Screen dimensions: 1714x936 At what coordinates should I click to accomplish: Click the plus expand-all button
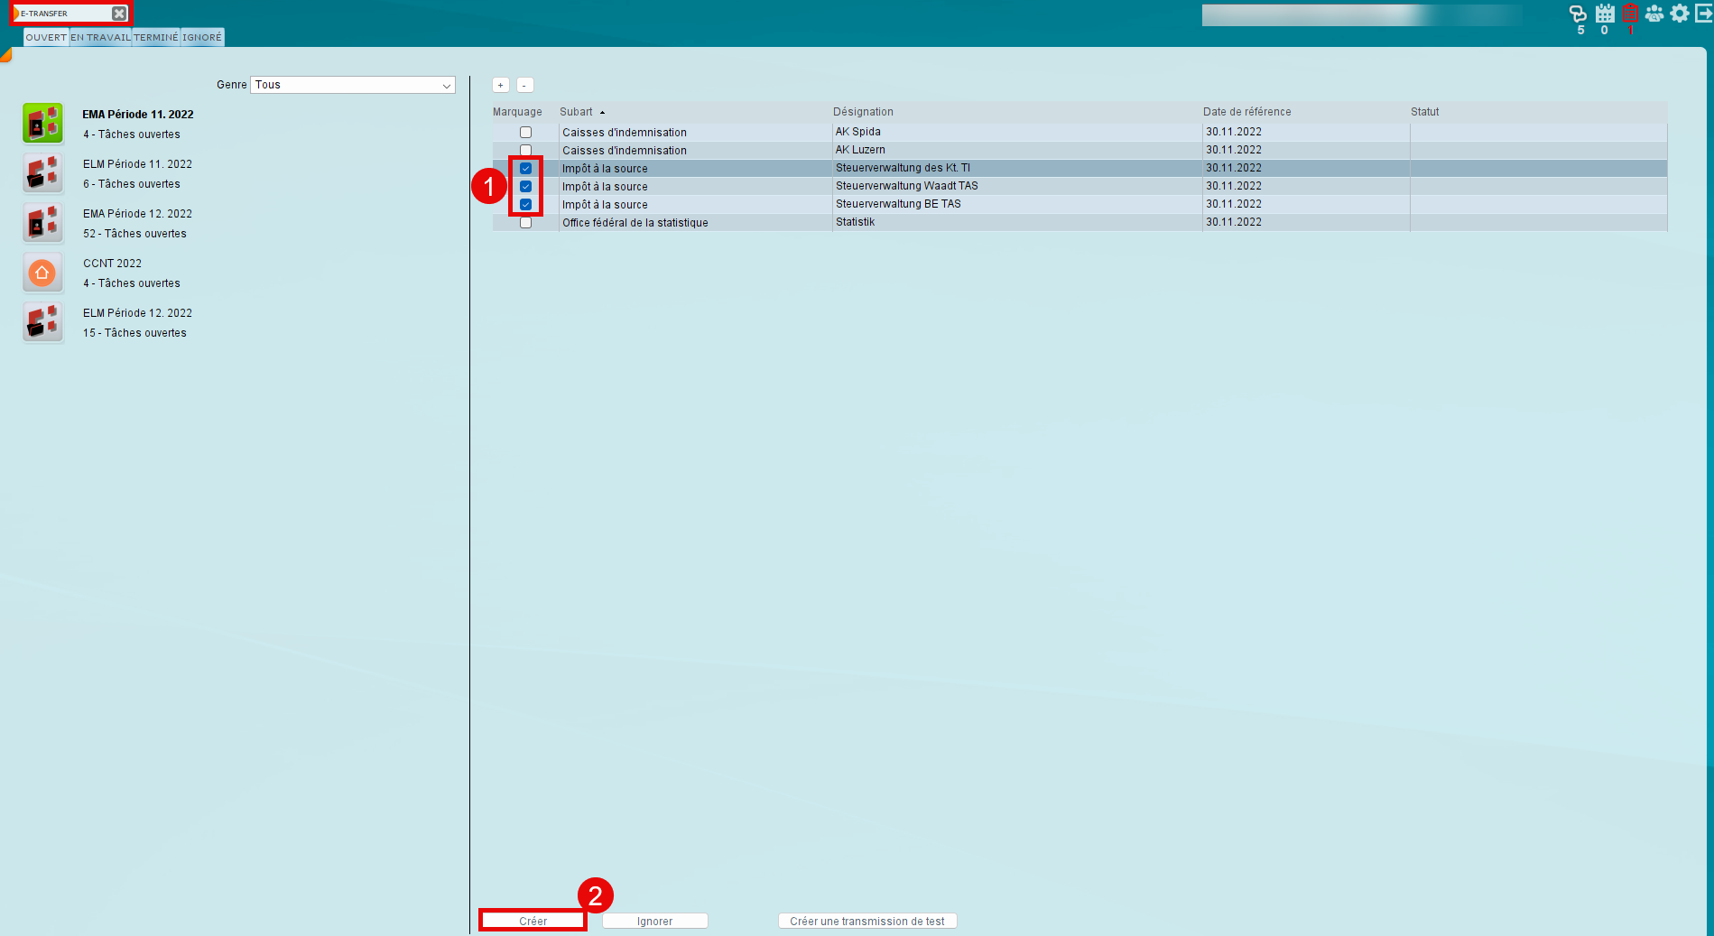tap(501, 85)
